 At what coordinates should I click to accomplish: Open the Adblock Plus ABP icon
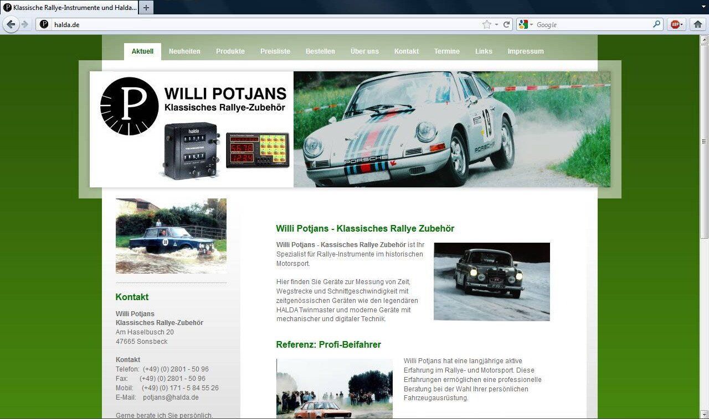click(675, 24)
